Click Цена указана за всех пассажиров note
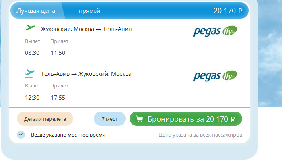 (x=200, y=135)
